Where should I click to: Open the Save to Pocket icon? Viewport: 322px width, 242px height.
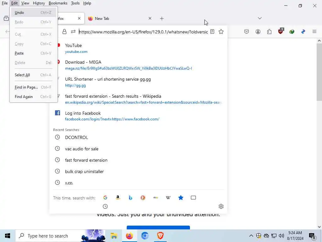[247, 32]
